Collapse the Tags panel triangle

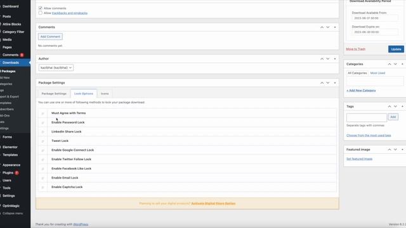tap(402, 106)
